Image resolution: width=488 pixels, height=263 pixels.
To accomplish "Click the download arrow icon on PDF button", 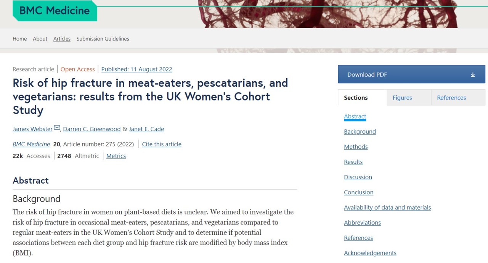I will point(473,75).
